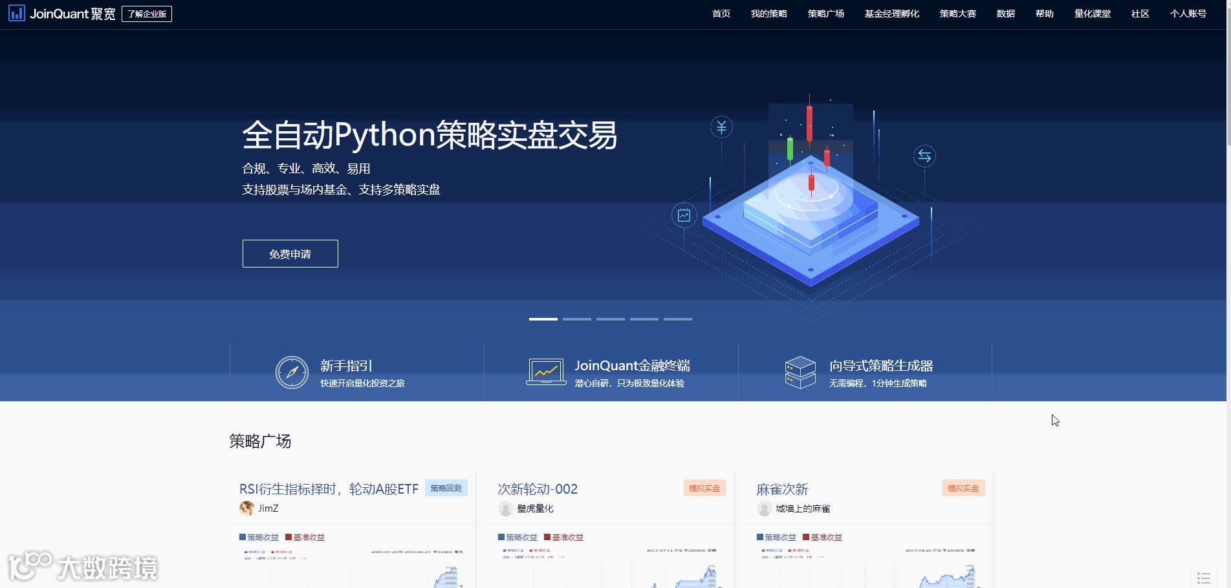Open the 次新轮动-002 strategy

pyautogui.click(x=538, y=489)
